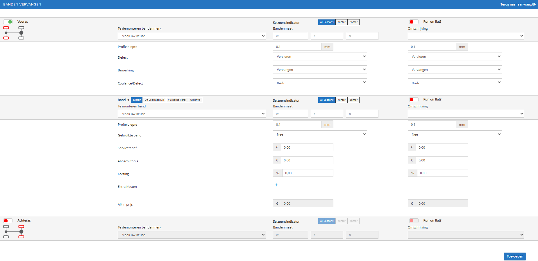Enable Run on flat for Vooras demontage
Image resolution: width=538 pixels, height=261 pixels.
coord(414,22)
